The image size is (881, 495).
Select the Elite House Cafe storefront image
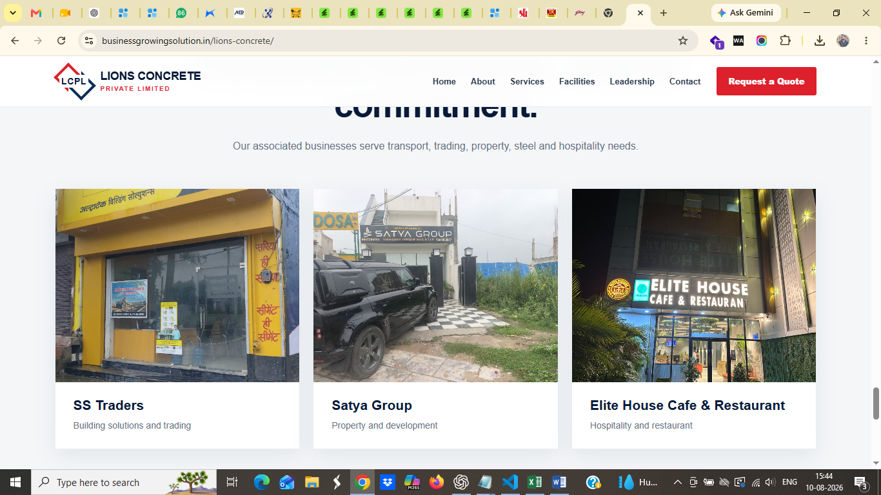[694, 286]
